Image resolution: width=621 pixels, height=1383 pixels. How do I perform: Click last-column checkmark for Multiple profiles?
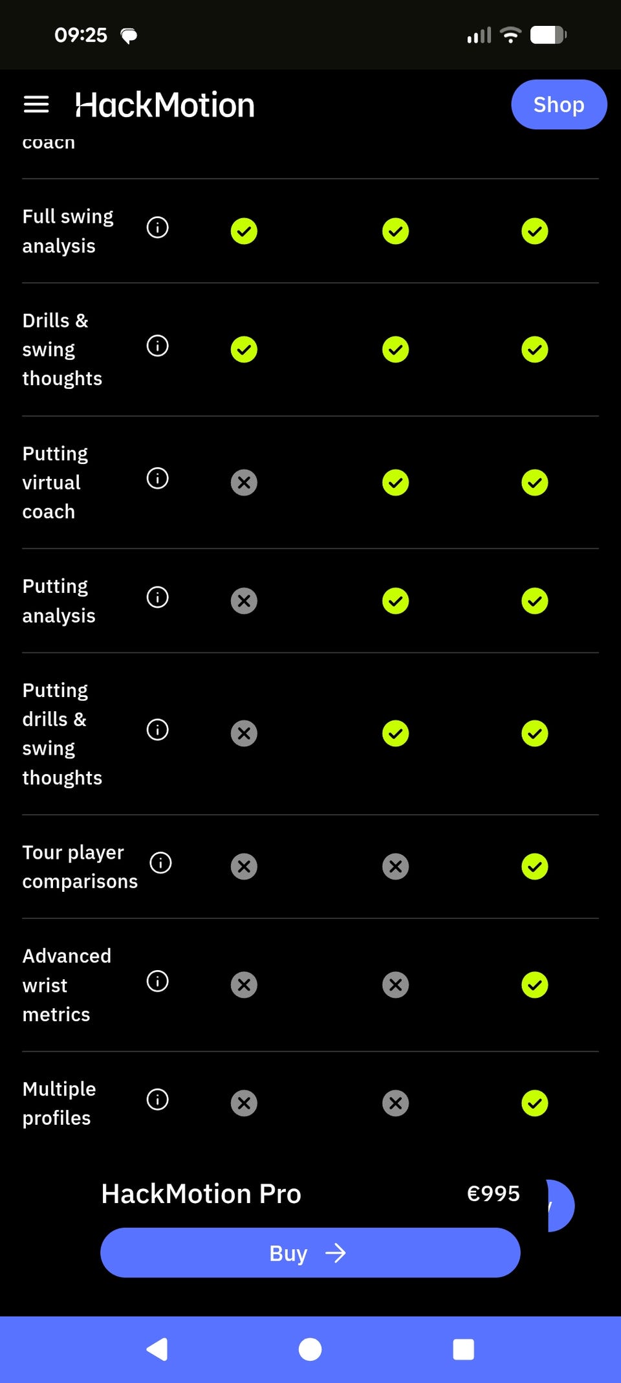click(x=534, y=1103)
